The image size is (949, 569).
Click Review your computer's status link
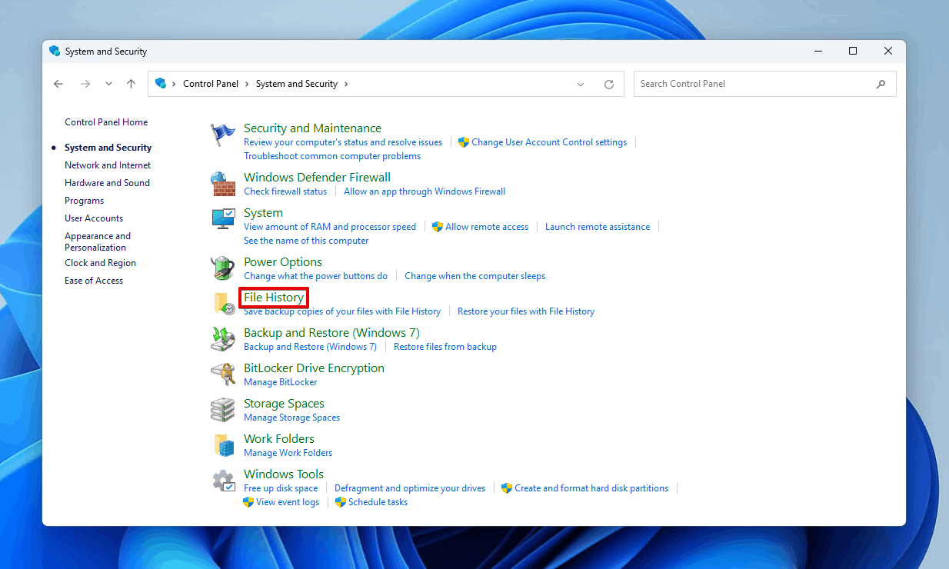[343, 142]
